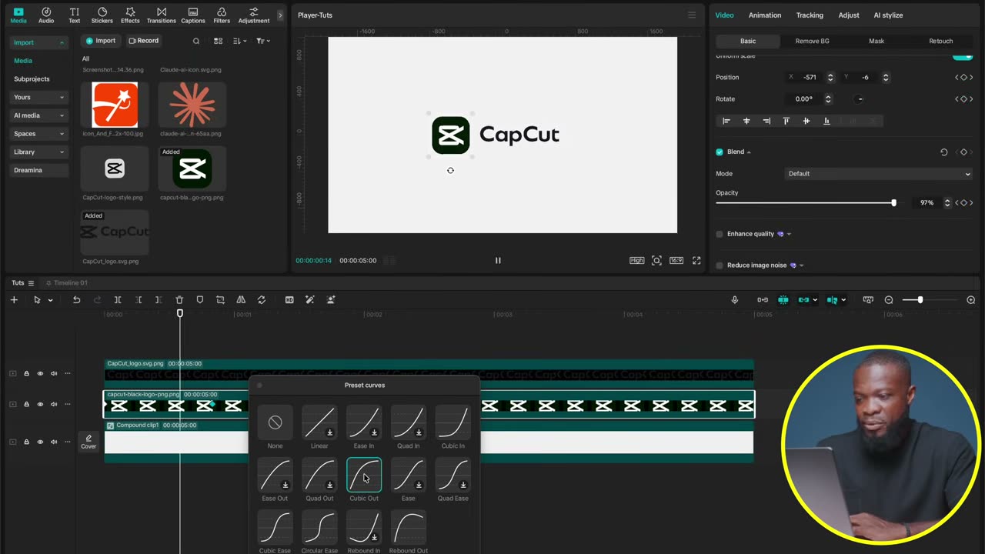This screenshot has width=985, height=554.
Task: Click the rotate icon in timeline toolbar
Action: 262,300
